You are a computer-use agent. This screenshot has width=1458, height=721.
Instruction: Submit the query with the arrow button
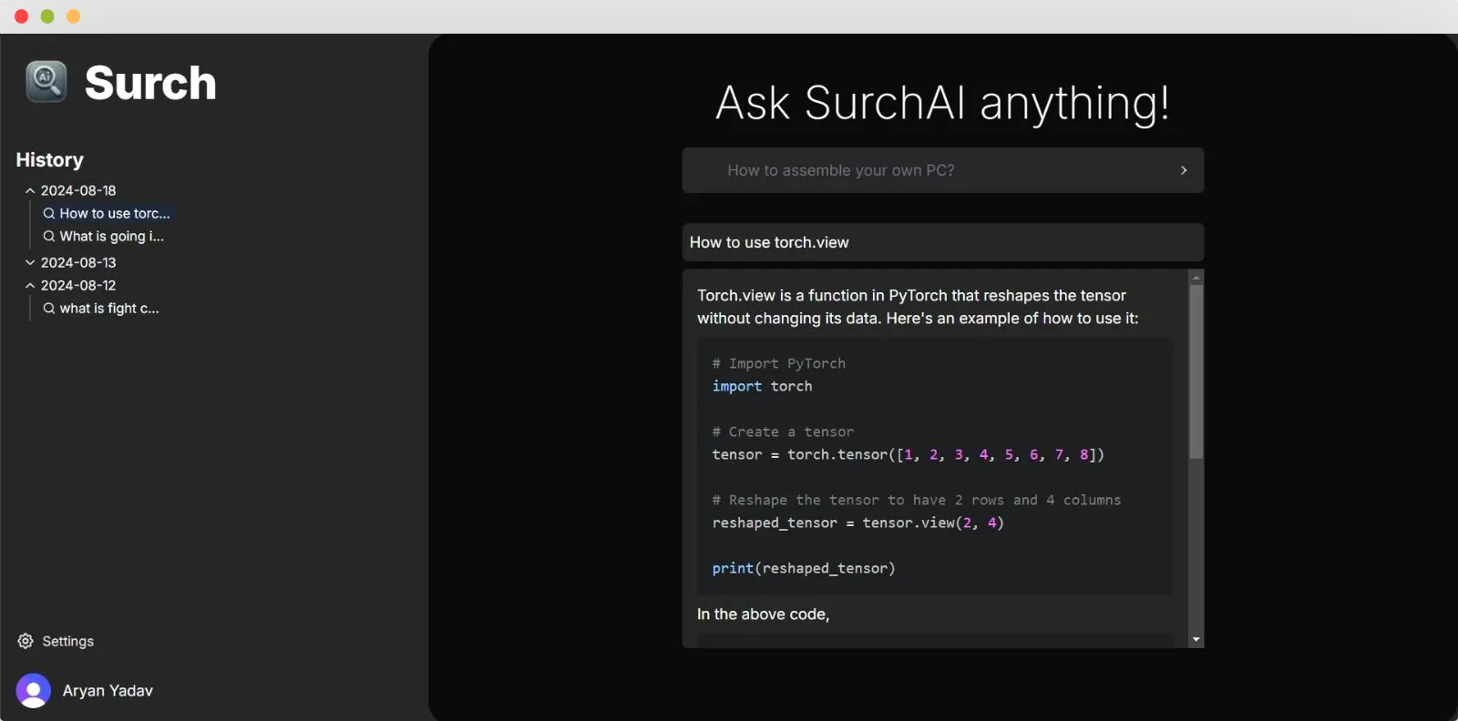[x=1184, y=170]
